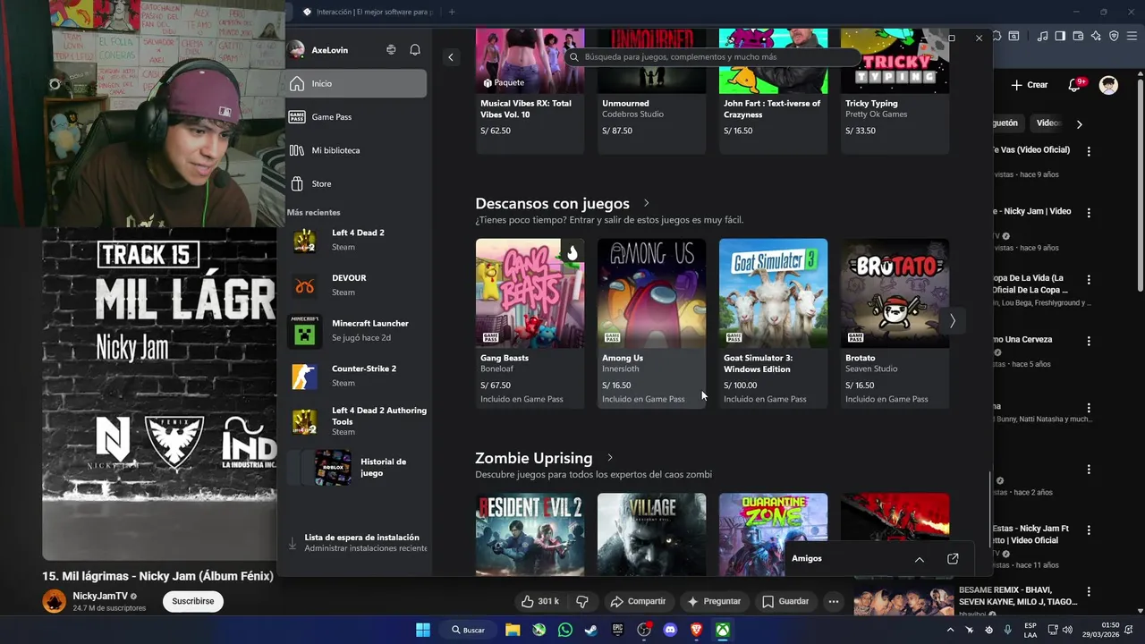The width and height of the screenshot is (1145, 644).
Task: Click the printer-like icon beside AxeLovin
Action: coord(391,50)
